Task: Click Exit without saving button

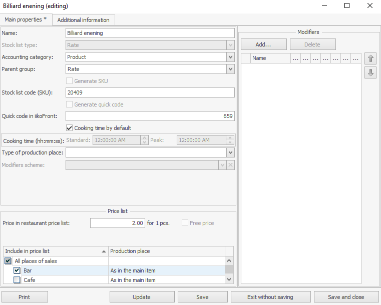Action: click(x=270, y=297)
